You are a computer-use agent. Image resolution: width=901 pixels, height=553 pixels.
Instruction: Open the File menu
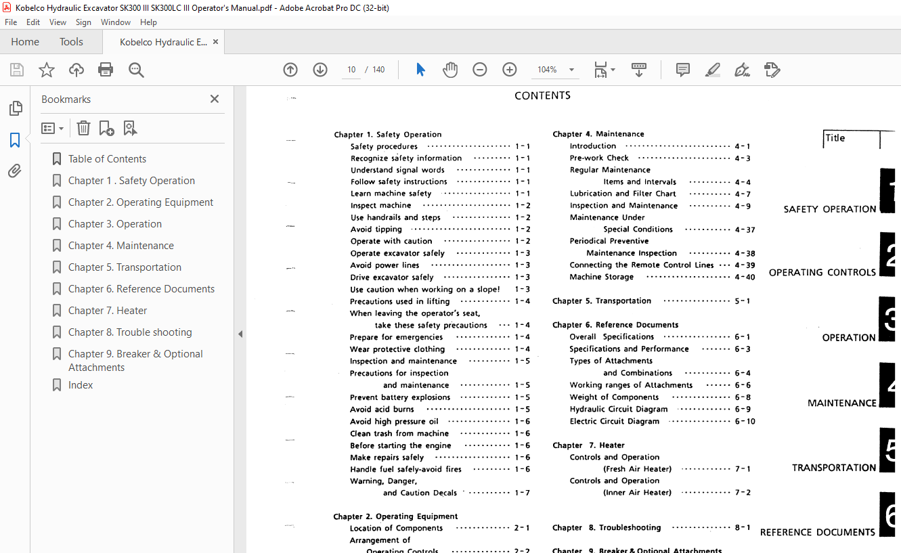pos(11,22)
